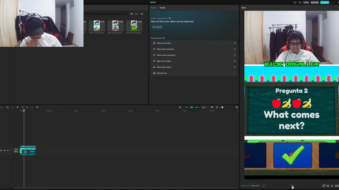Expand the Retouch face option
This screenshot has height=190, width=339.
click(x=235, y=73)
